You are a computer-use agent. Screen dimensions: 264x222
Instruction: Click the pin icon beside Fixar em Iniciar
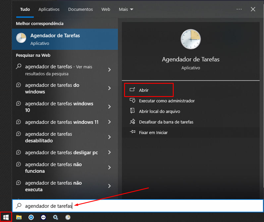tap(133, 132)
